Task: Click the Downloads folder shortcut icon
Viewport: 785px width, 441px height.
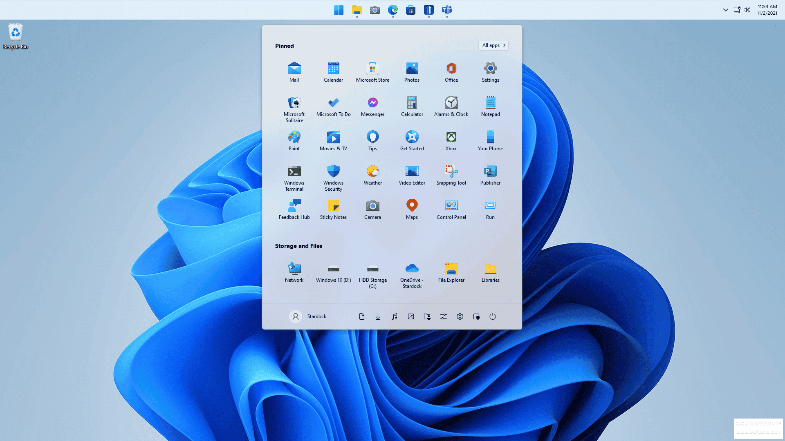Action: point(378,316)
